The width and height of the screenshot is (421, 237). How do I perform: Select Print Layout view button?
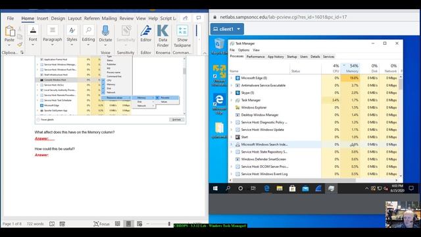coord(129,224)
